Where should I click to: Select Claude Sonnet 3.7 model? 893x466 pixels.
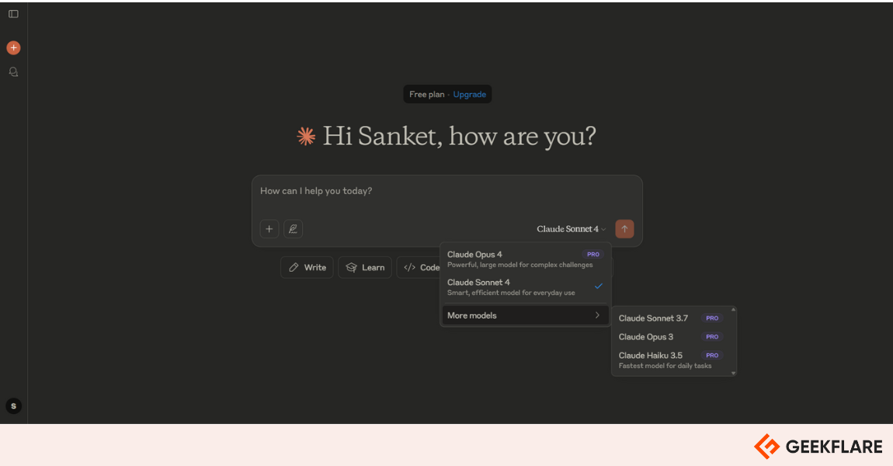tap(670, 318)
